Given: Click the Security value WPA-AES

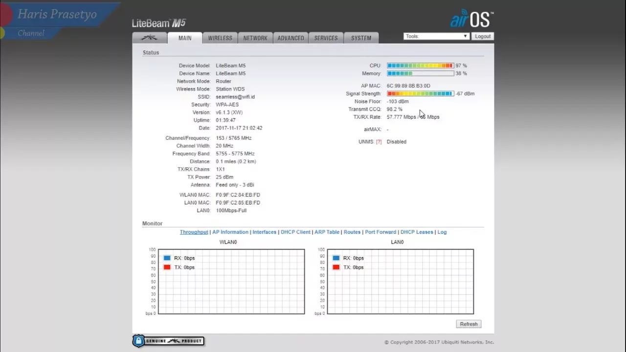Looking at the screenshot, I should tap(227, 105).
